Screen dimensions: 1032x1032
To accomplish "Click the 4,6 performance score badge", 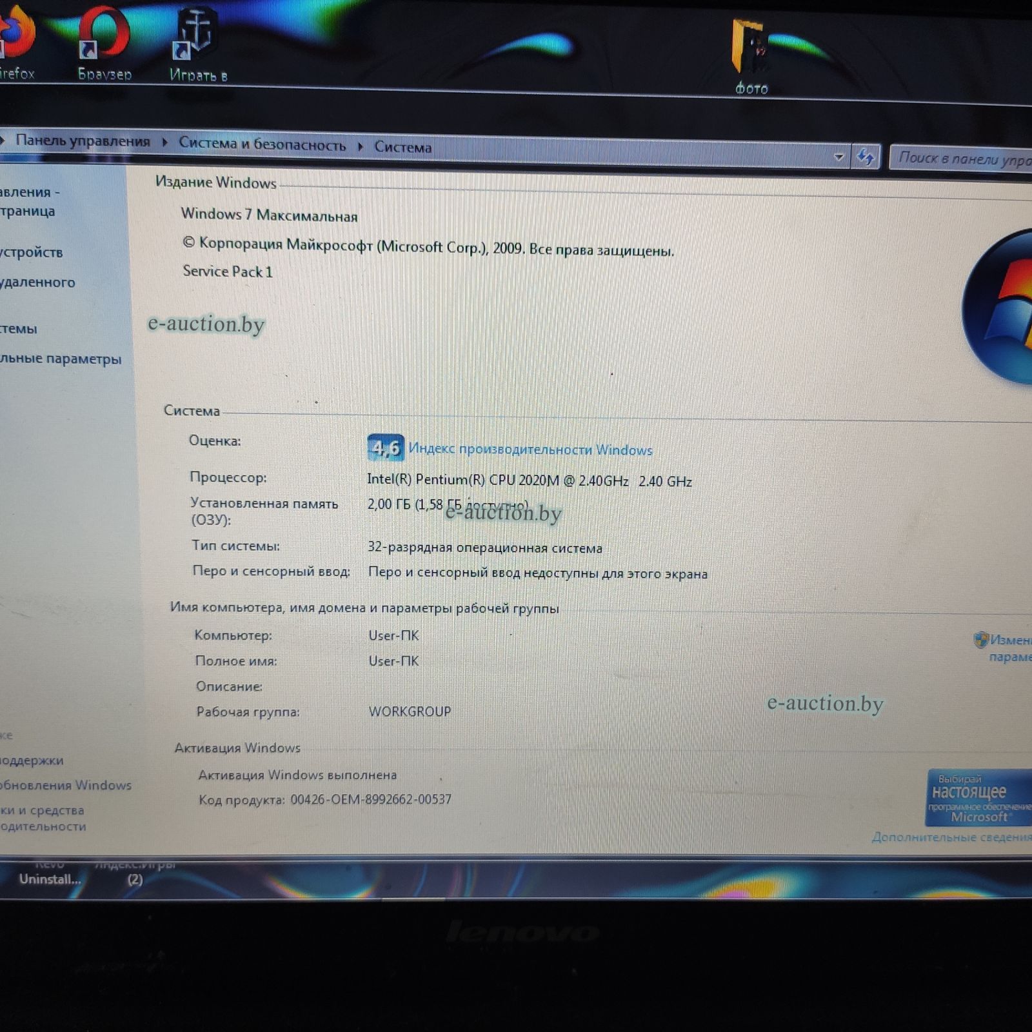I will 385,447.
